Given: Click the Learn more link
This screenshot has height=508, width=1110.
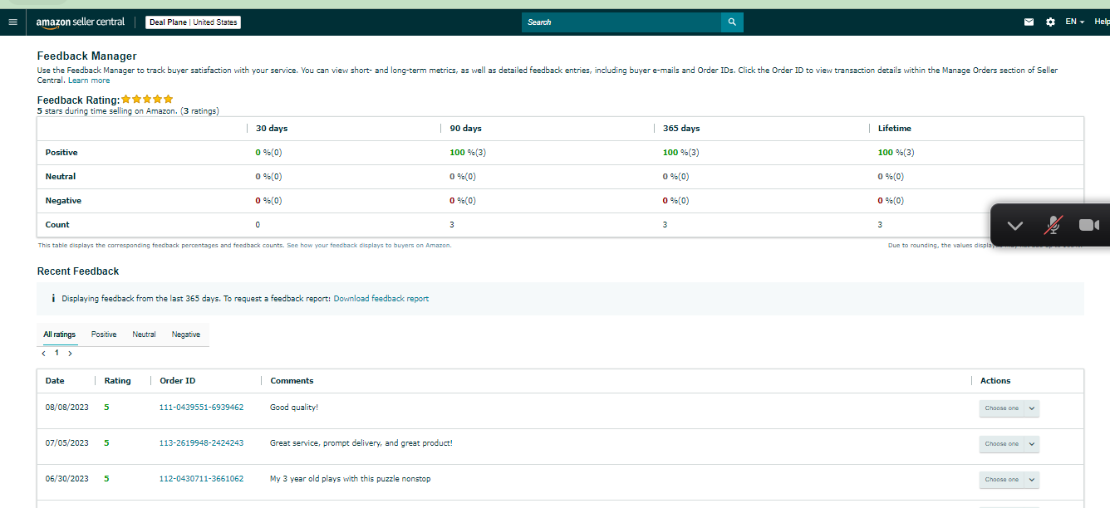Looking at the screenshot, I should [89, 81].
